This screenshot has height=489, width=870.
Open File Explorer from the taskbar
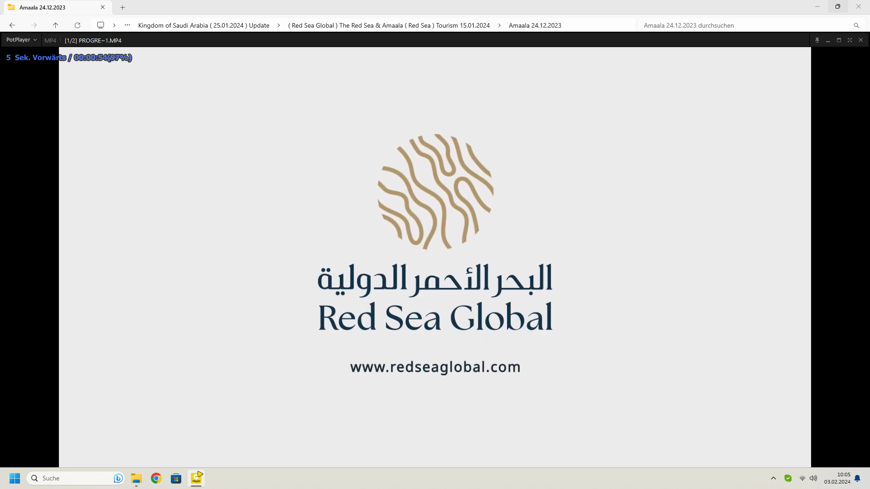pyautogui.click(x=136, y=478)
